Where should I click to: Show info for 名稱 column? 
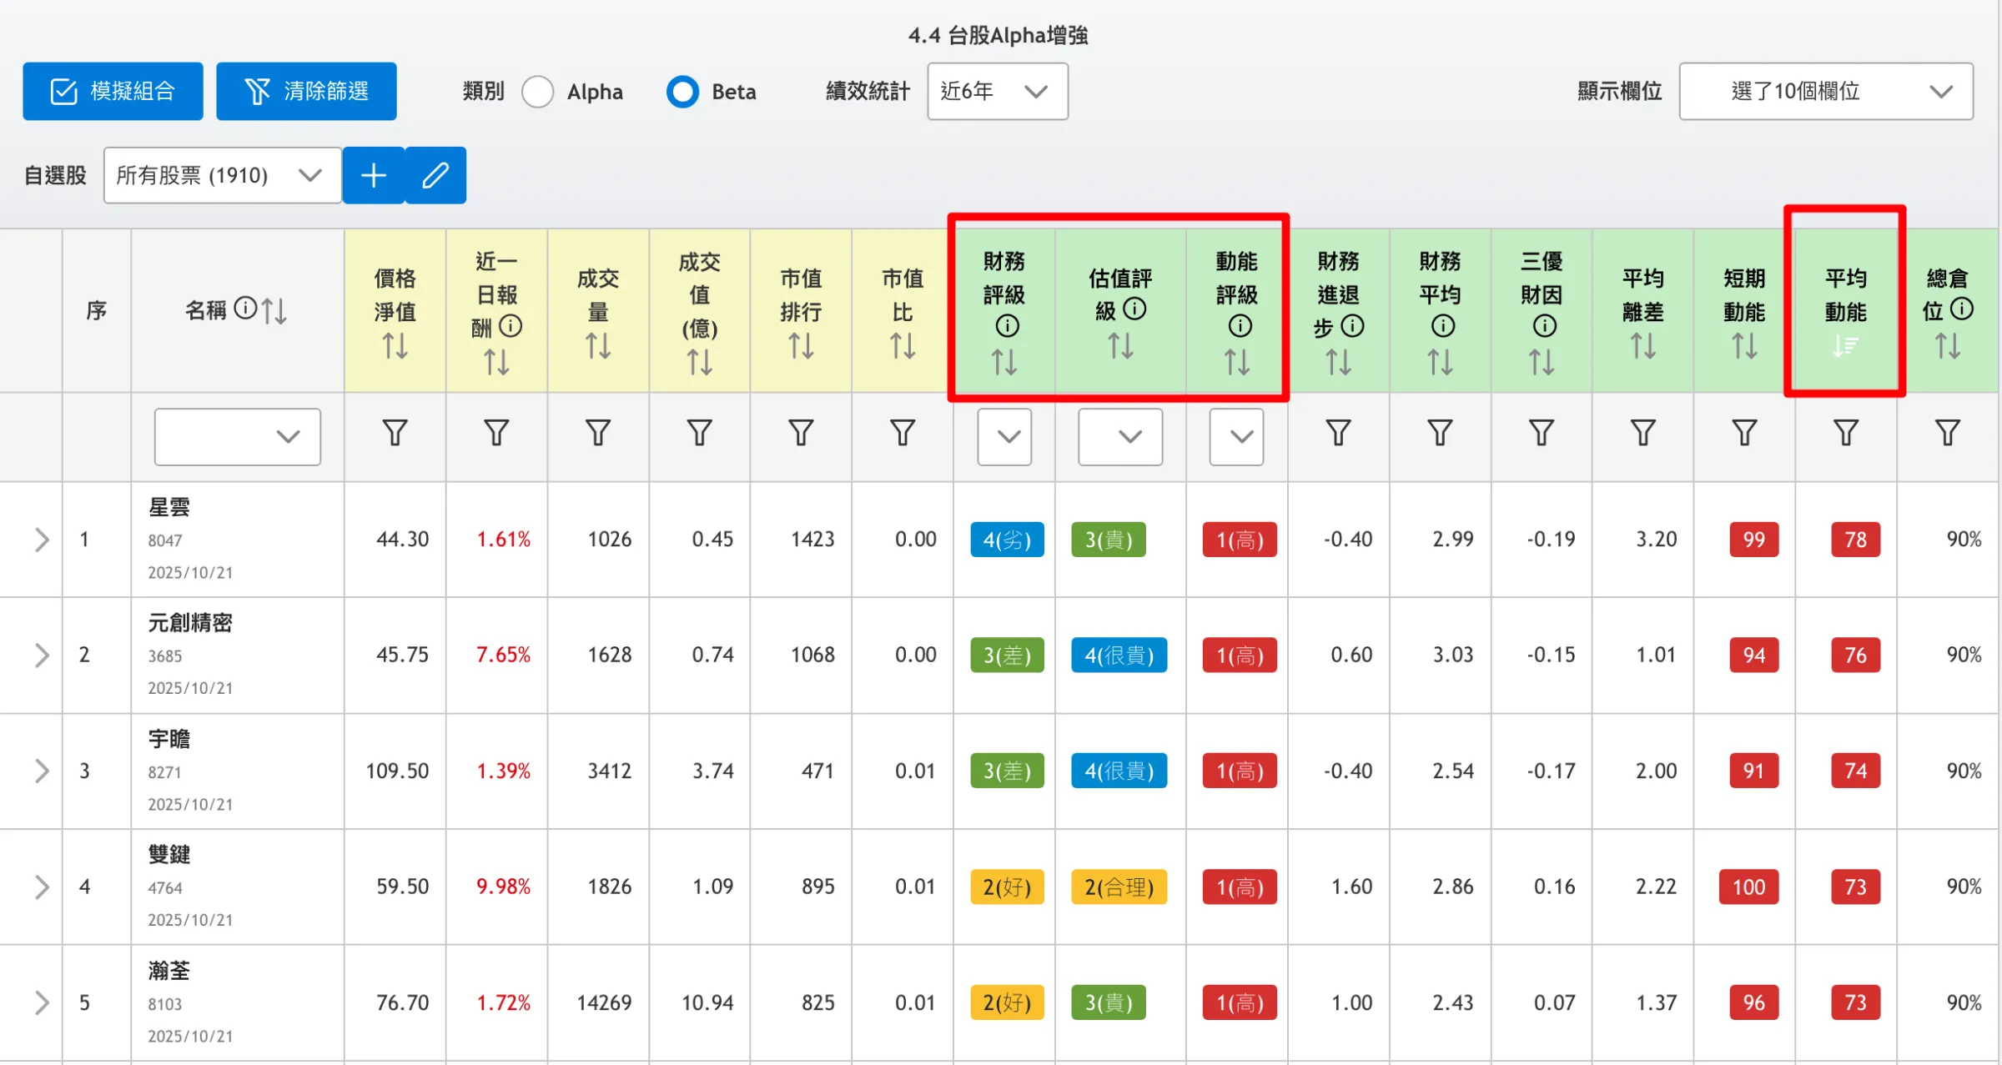245,309
